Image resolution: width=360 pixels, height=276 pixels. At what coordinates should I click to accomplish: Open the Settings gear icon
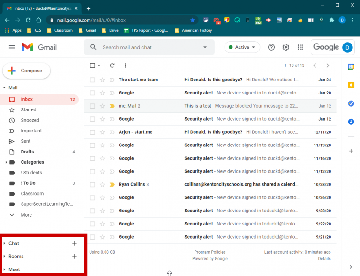point(285,47)
